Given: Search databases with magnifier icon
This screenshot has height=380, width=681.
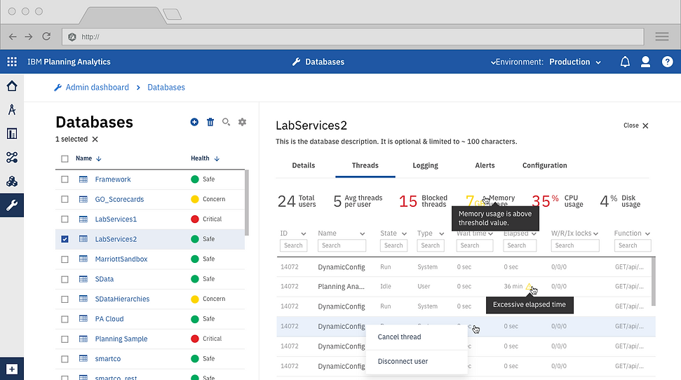Looking at the screenshot, I should 226,122.
